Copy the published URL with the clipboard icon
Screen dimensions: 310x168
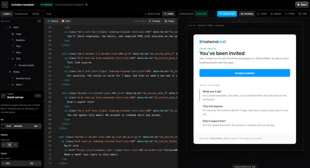pyautogui.click(x=86, y=5)
